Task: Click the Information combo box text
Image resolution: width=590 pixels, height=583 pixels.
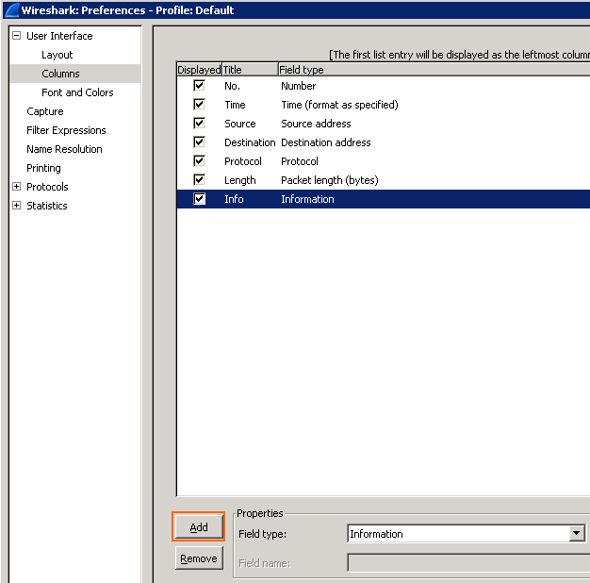Action: click(376, 534)
